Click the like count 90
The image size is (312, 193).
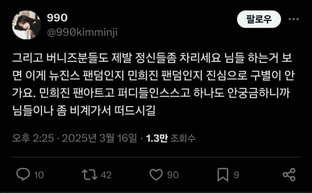click(173, 175)
